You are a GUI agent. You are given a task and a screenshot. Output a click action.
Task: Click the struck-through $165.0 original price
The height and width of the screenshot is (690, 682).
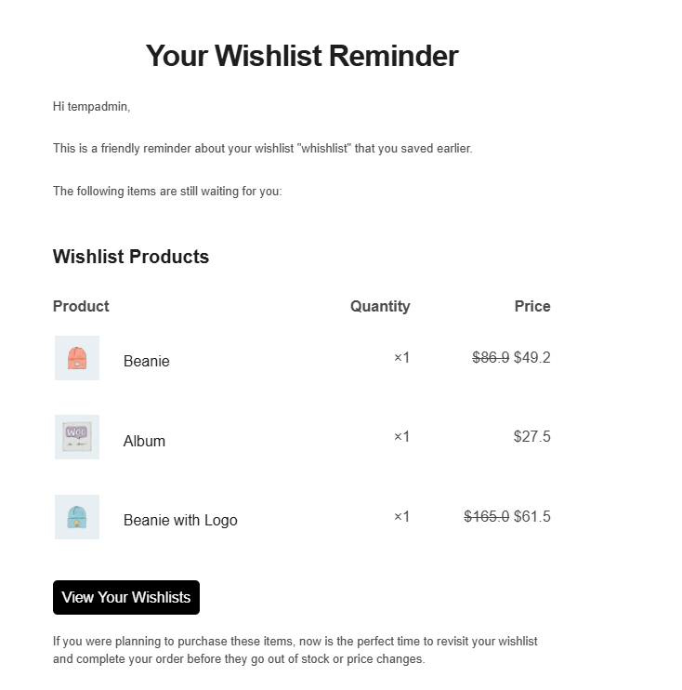click(x=487, y=517)
